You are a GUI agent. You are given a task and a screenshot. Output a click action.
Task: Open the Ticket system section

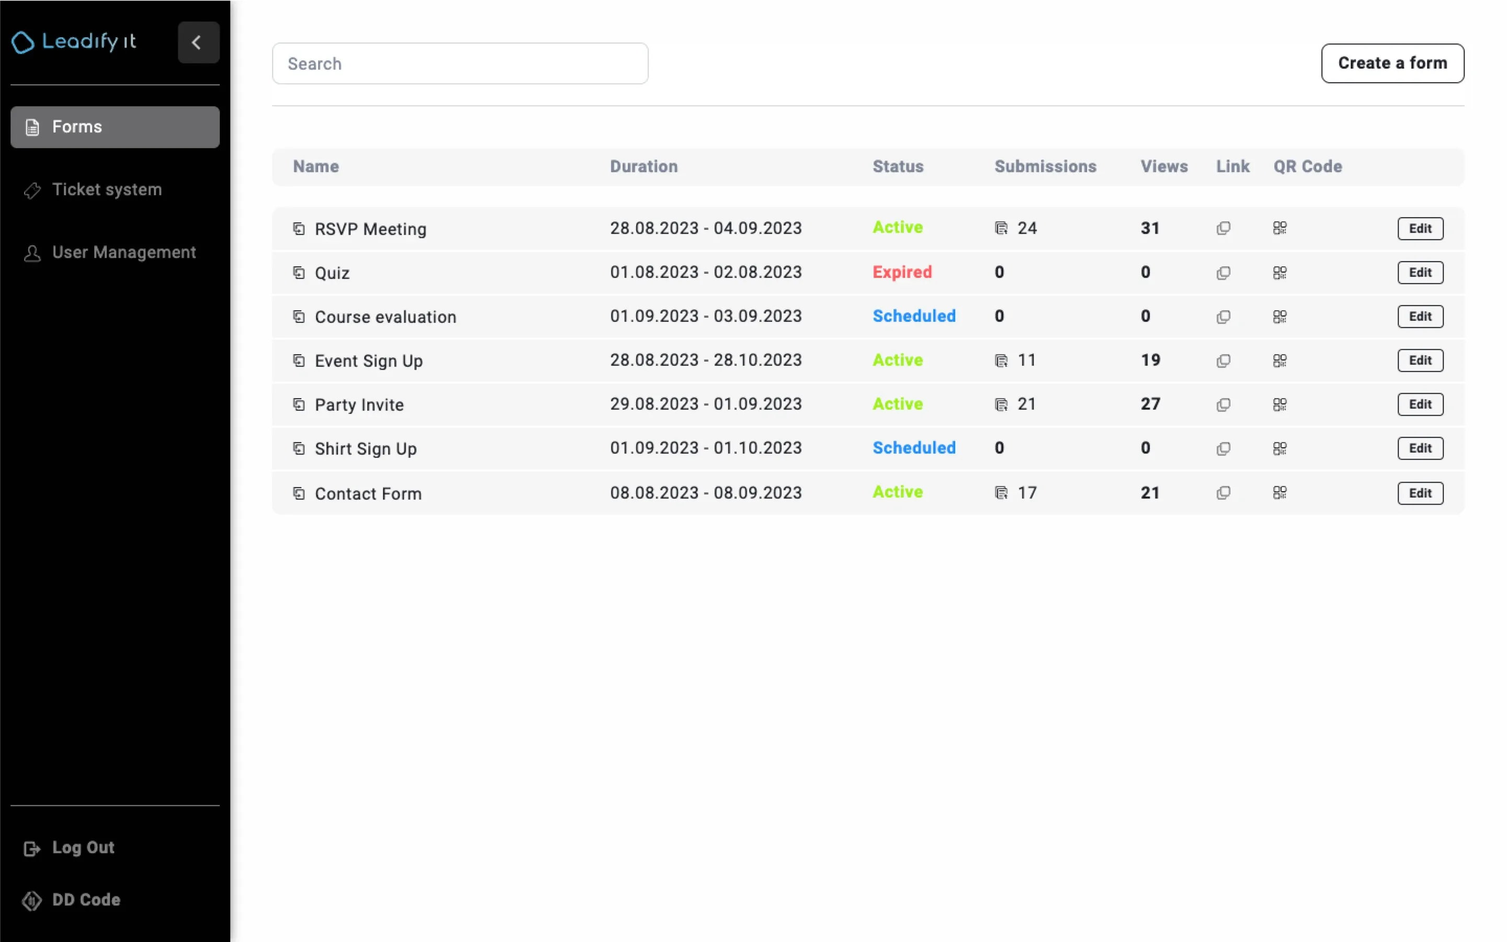click(107, 189)
